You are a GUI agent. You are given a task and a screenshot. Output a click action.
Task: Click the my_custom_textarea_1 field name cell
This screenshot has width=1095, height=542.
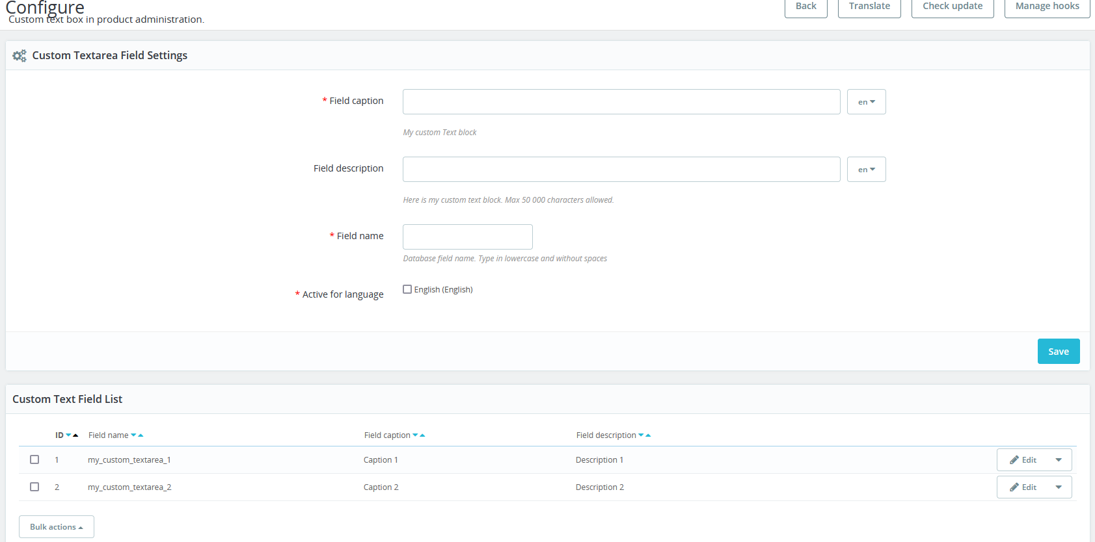pos(129,460)
